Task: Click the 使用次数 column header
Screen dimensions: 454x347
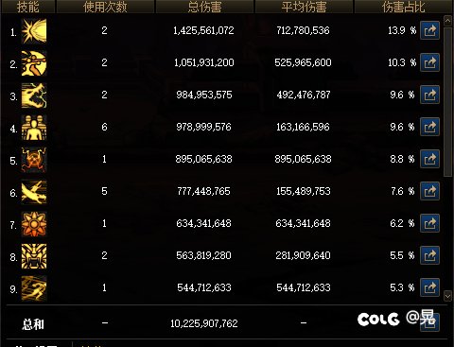Action: pyautogui.click(x=105, y=7)
